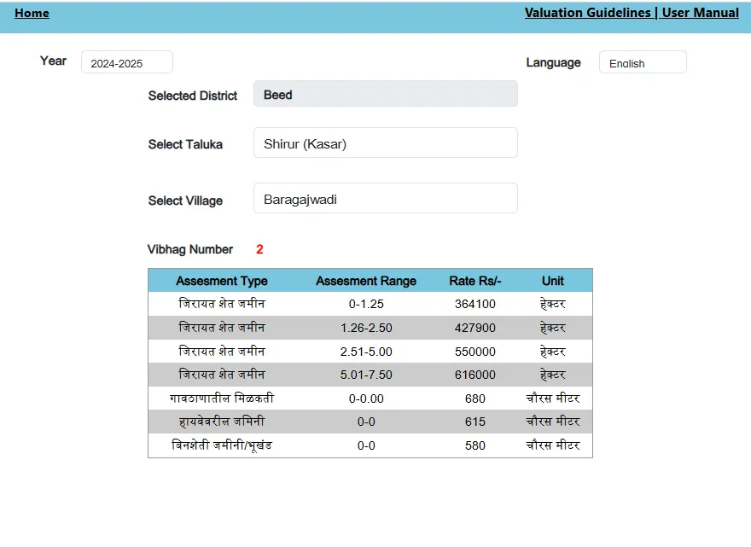Screen dimensions: 751x547
Task: Open the Language dropdown showing English
Action: pos(642,63)
